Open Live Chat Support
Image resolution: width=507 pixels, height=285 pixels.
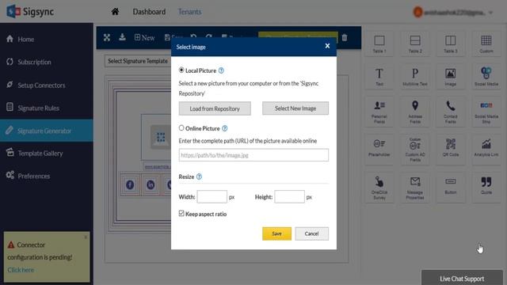coord(462,278)
